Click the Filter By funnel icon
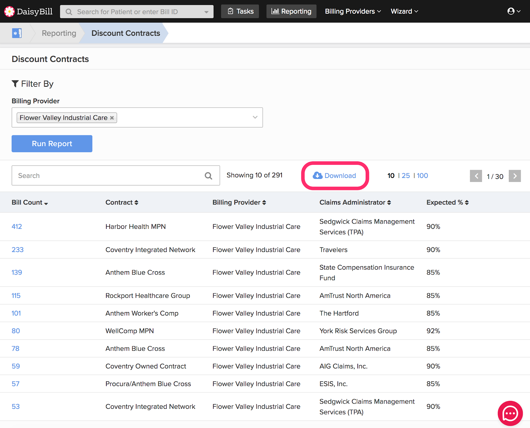The height and width of the screenshot is (428, 530). click(15, 84)
